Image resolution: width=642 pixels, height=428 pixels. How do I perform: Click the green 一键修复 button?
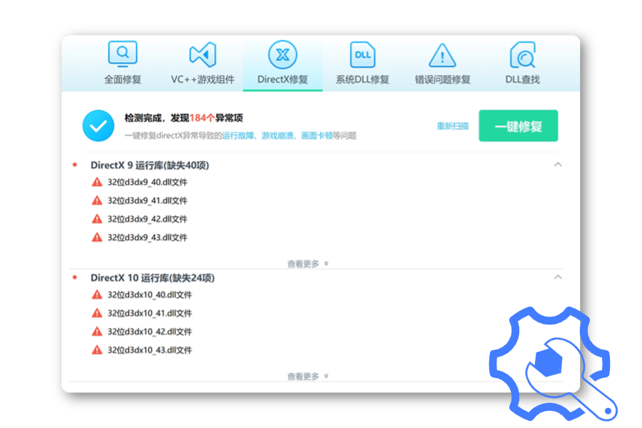click(x=519, y=126)
